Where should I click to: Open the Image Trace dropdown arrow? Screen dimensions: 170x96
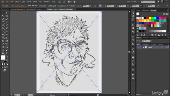click(67, 6)
